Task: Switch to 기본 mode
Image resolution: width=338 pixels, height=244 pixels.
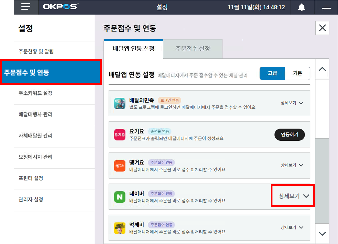Action: [x=297, y=73]
